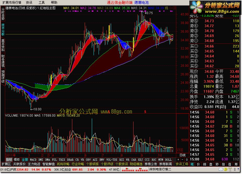Viewport: 242px width, 174px height.
Task: Click the antenna signal icon in status bar
Action: pos(230,169)
